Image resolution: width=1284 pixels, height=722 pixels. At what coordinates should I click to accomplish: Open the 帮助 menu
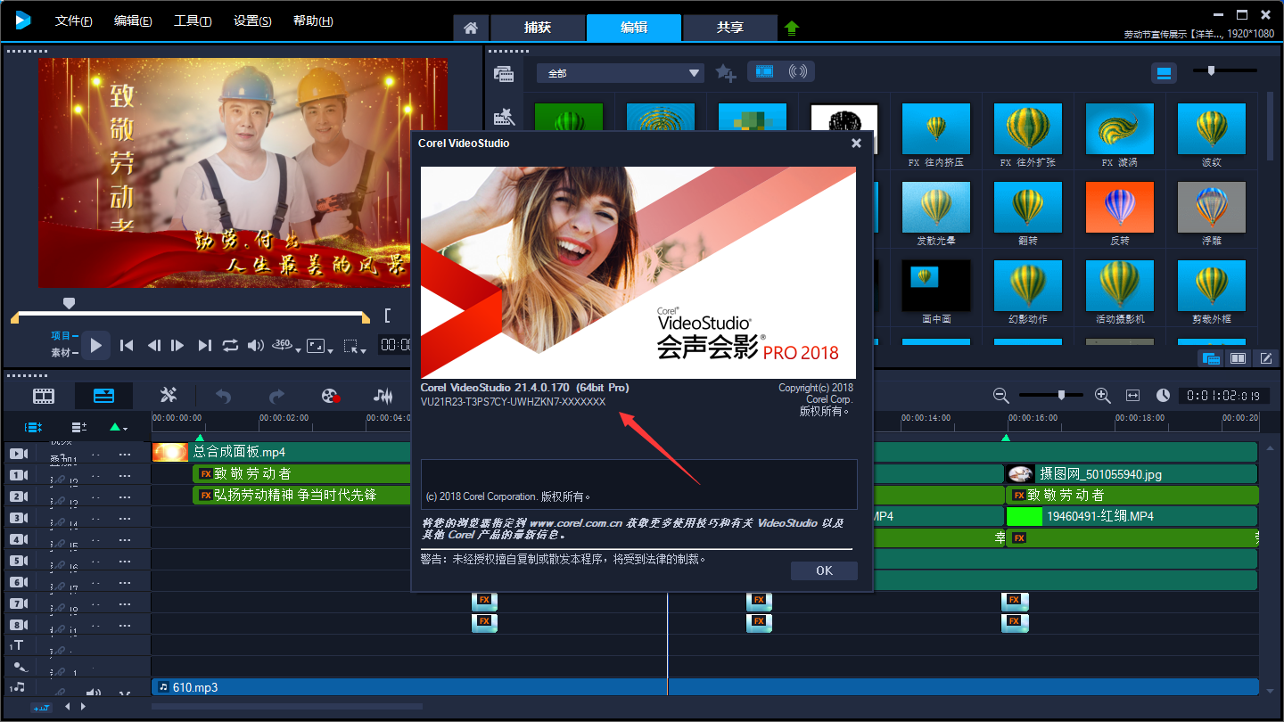click(313, 21)
